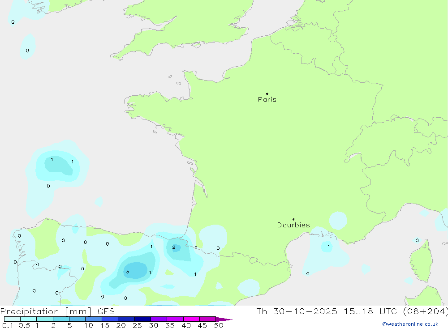Select the 1–2 mm legend swatch

click(x=45, y=319)
